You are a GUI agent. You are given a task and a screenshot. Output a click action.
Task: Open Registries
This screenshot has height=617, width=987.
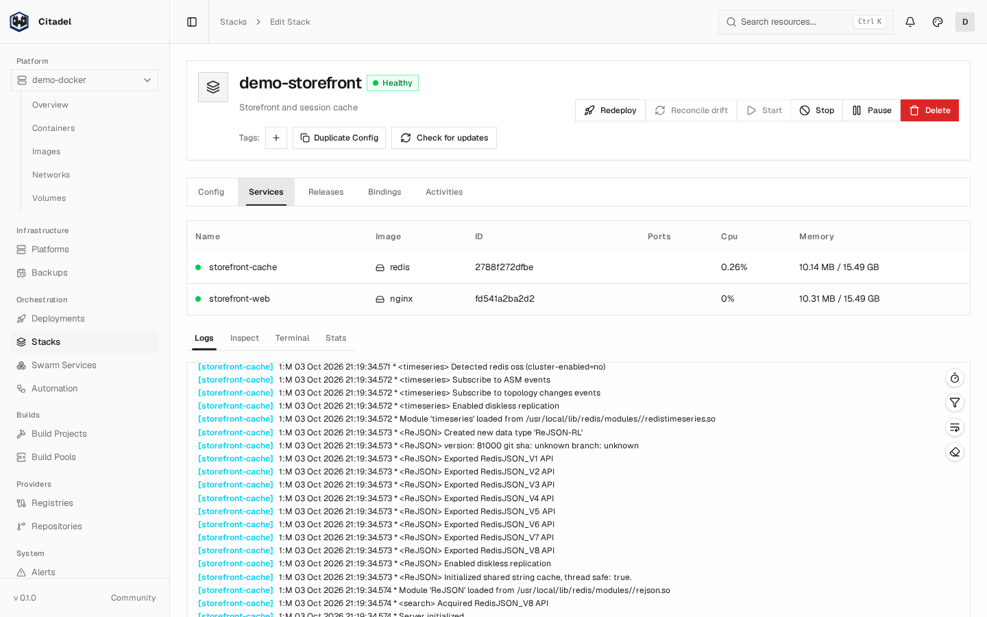(x=84, y=503)
